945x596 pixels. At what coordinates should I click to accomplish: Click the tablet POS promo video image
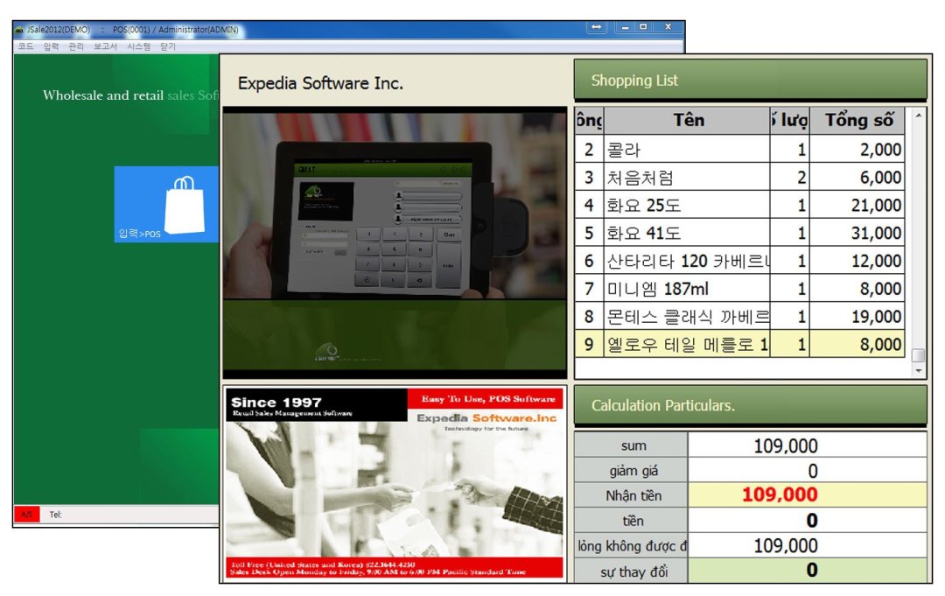(395, 243)
